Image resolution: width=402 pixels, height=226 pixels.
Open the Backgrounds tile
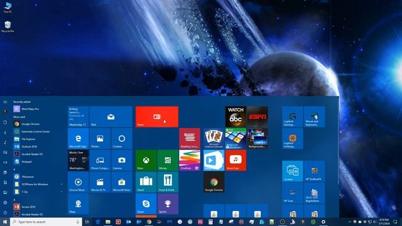[x=258, y=139]
